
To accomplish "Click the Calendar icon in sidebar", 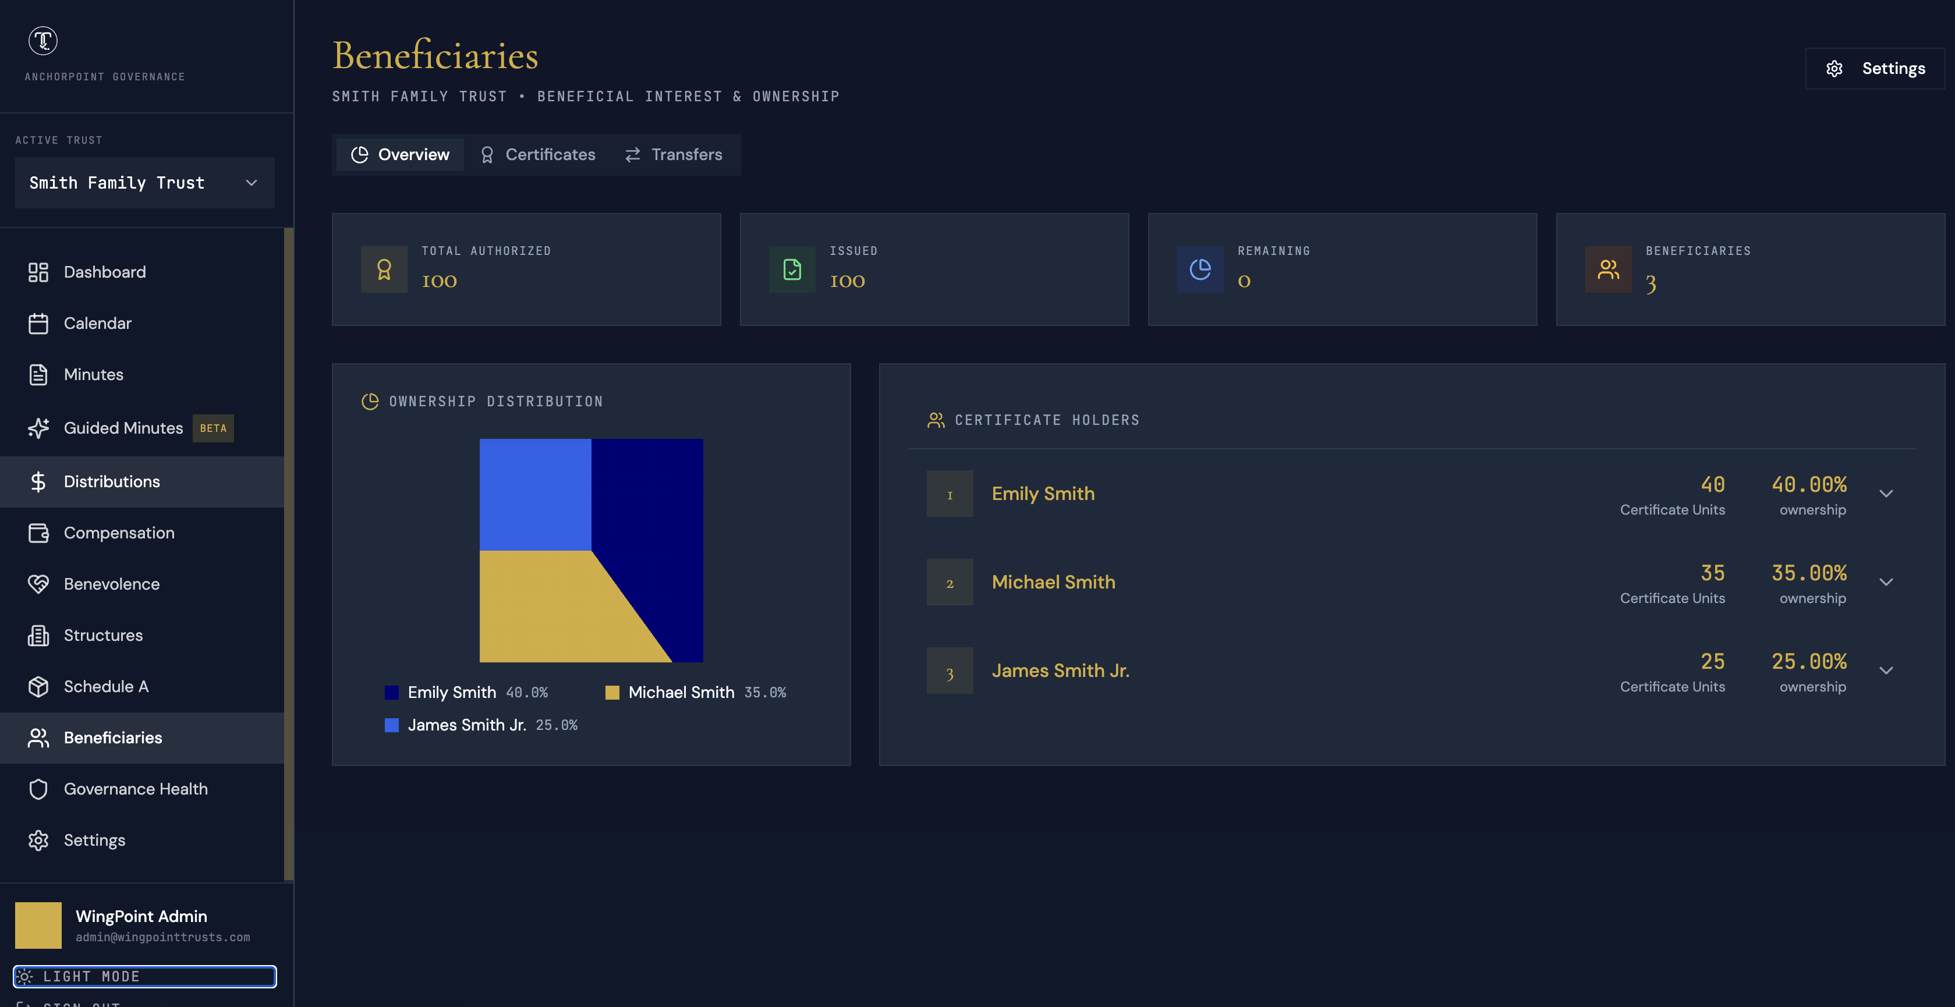I will tap(38, 323).
